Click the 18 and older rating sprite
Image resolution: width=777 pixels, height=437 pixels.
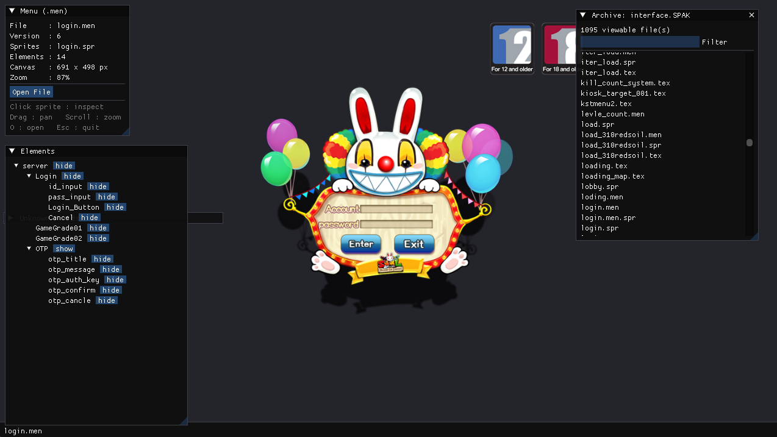(559, 49)
